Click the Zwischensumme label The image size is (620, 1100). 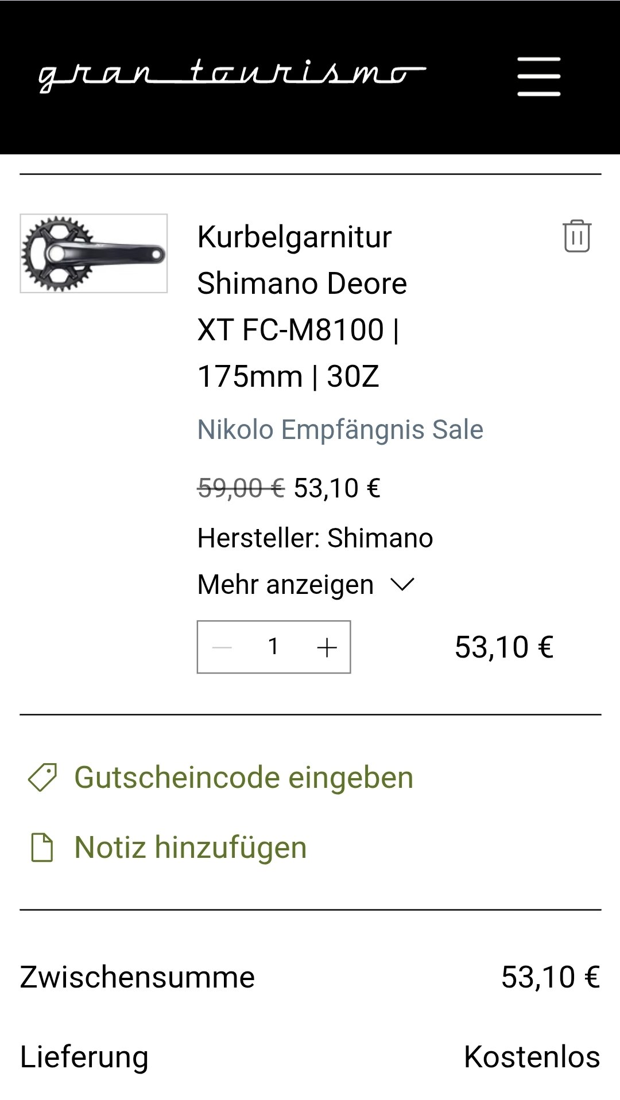pos(137,977)
